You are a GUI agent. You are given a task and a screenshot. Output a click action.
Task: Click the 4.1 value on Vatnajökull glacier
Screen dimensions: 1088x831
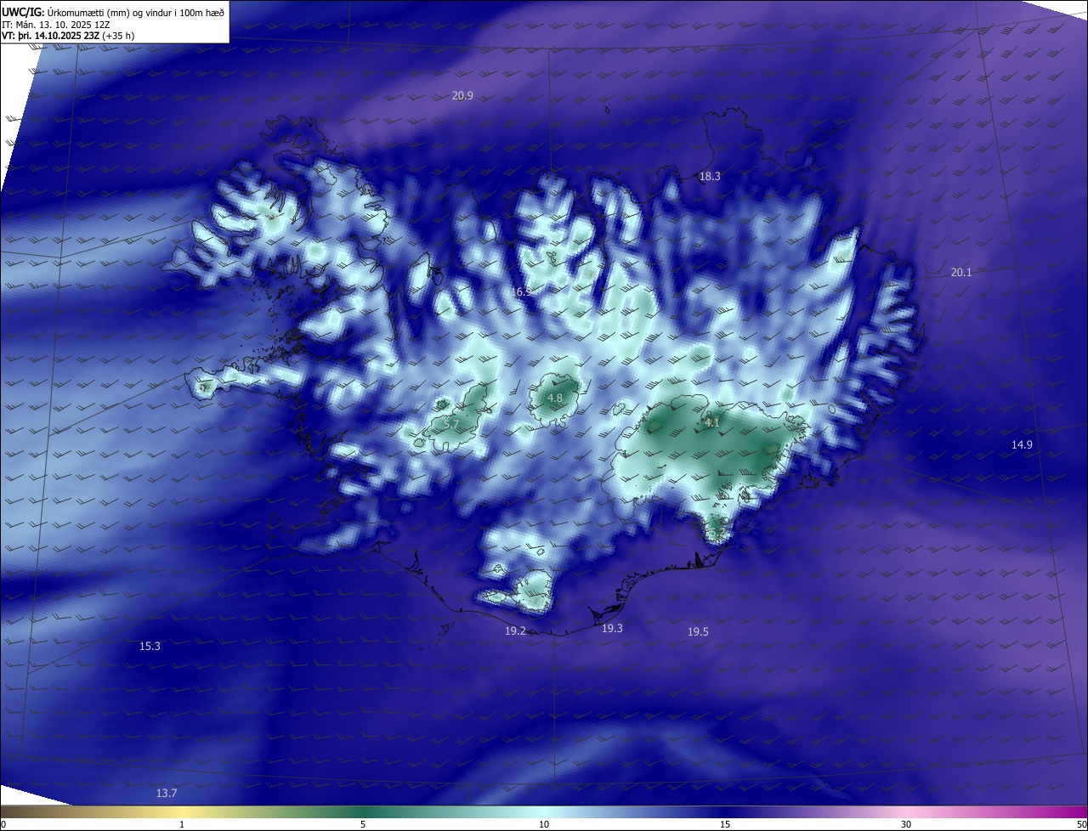tap(712, 422)
